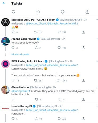Open the Mercedes-AMG profile avatar
The width and height of the screenshot is (98, 123).
(x=6, y=22)
